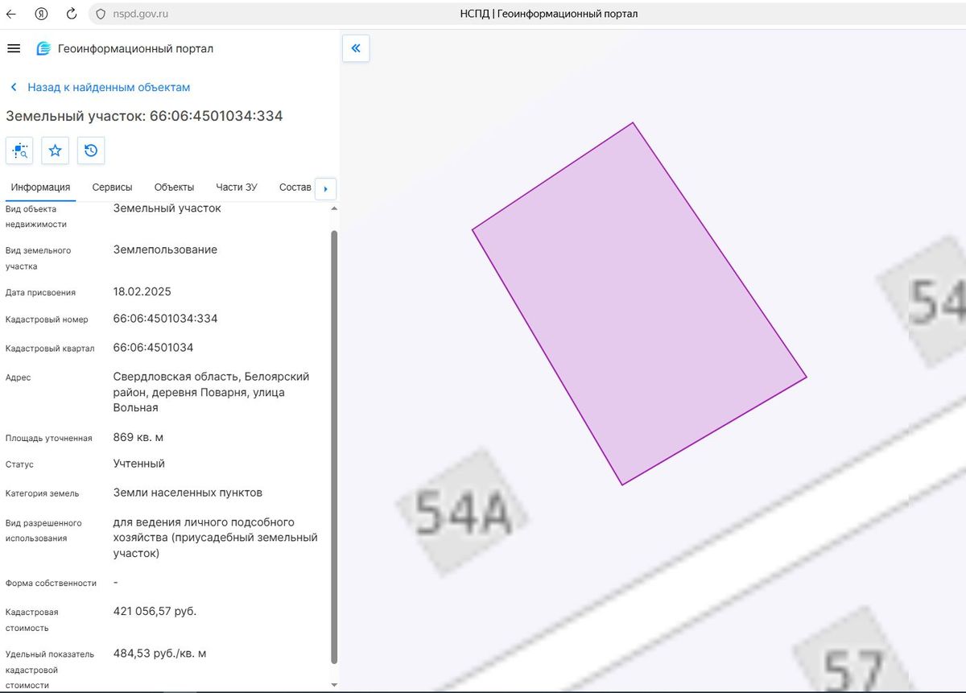Add parcel to favorites with star icon
The width and height of the screenshot is (966, 693).
pos(55,151)
